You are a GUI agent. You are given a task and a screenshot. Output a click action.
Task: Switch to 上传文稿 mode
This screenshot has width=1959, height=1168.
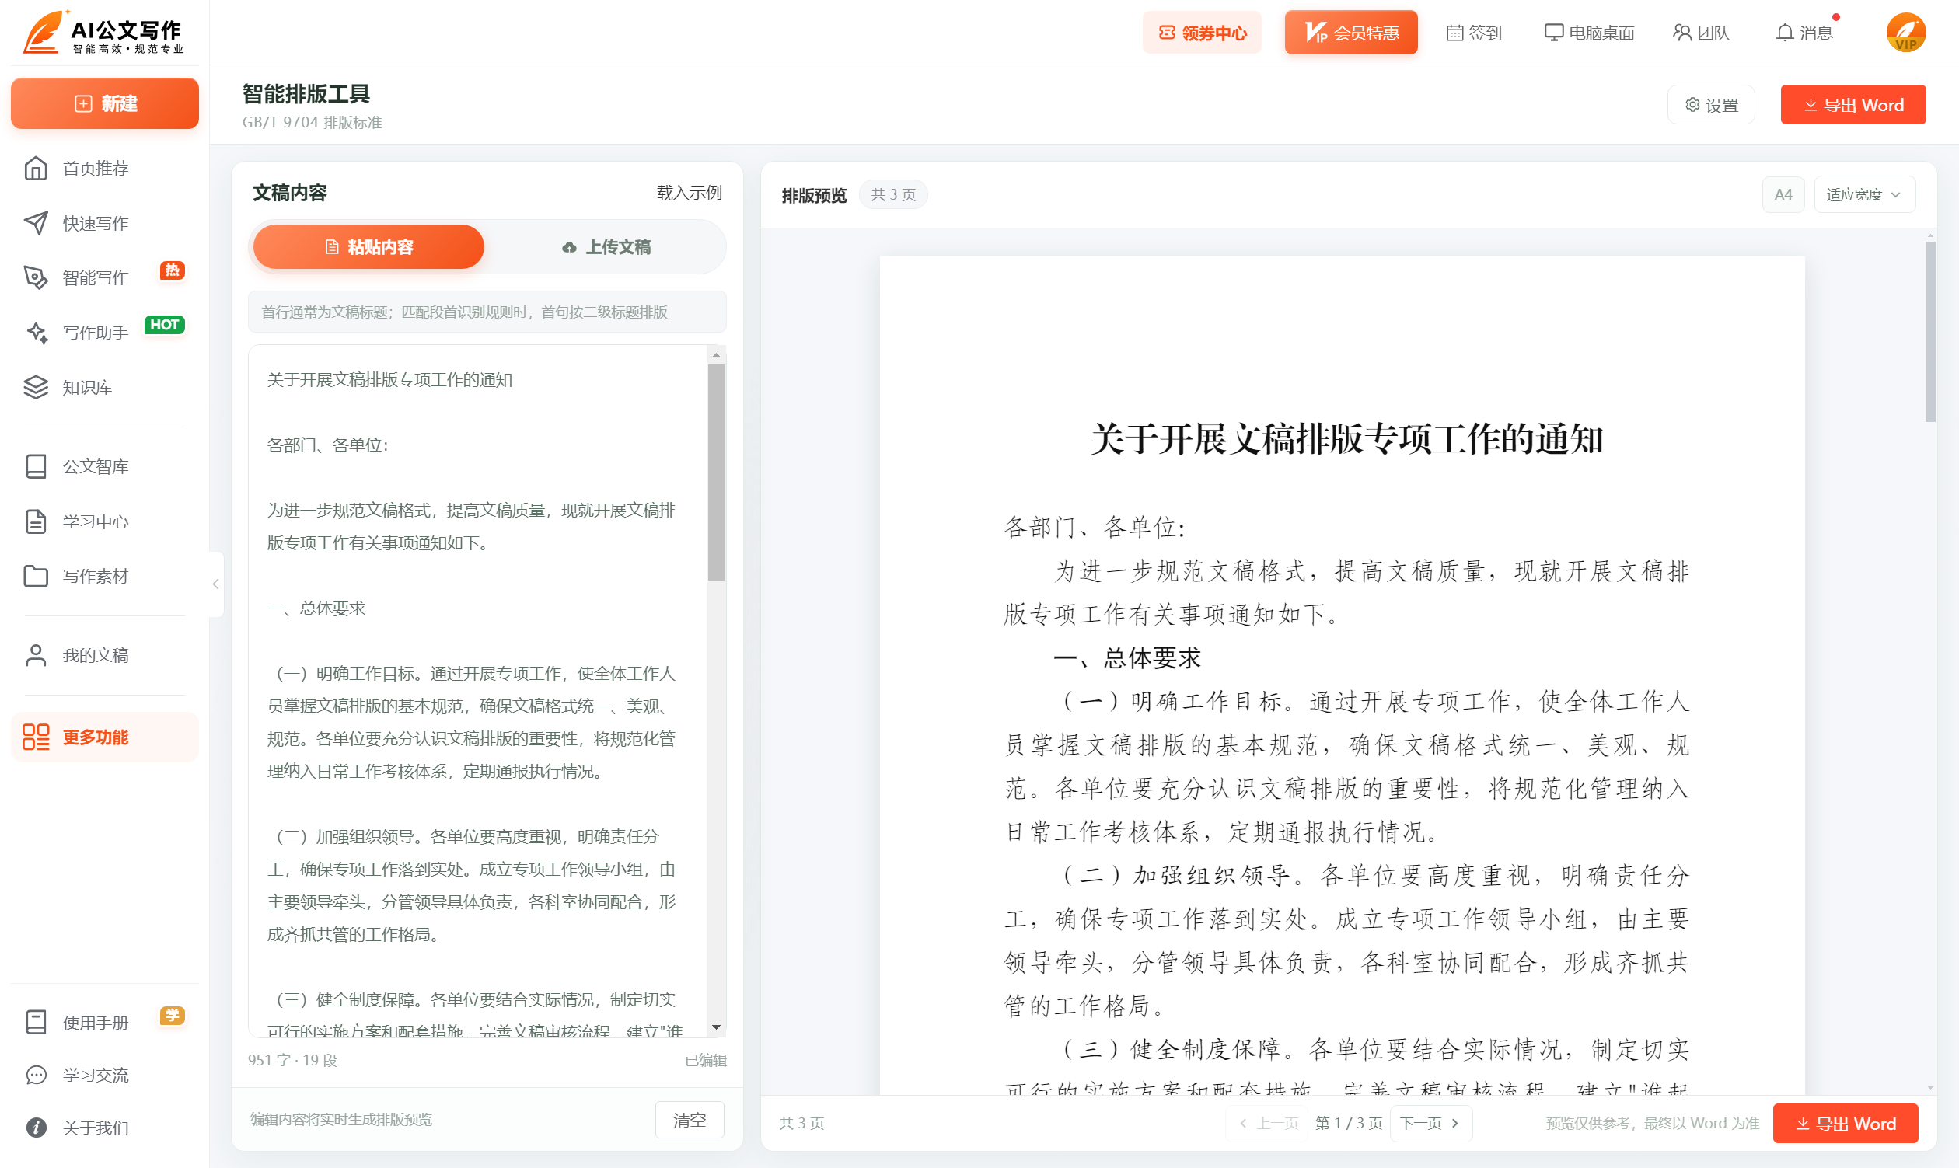coord(606,247)
